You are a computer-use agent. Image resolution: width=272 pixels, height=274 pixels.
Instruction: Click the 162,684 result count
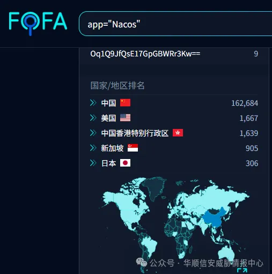[245, 103]
